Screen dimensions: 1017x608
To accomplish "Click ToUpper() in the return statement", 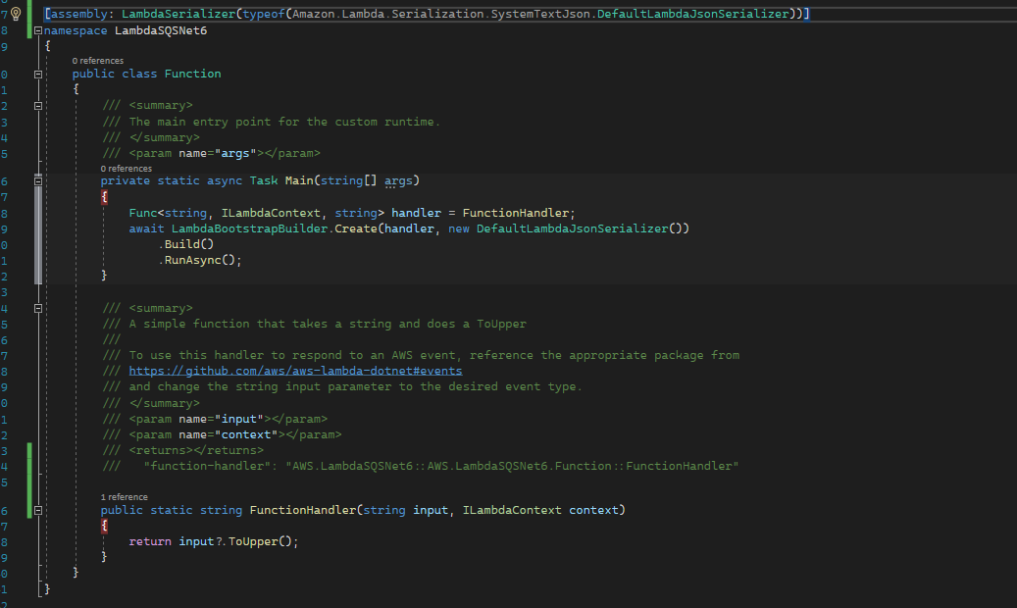I will (260, 541).
